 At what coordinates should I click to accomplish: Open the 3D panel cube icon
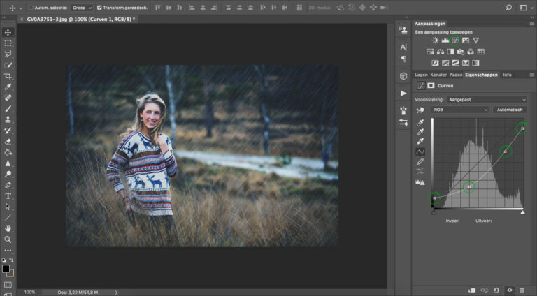click(403, 76)
